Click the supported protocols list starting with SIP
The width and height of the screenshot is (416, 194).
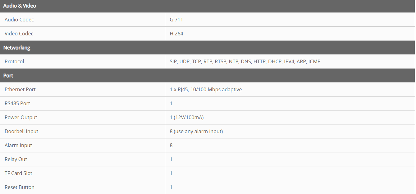coord(245,61)
